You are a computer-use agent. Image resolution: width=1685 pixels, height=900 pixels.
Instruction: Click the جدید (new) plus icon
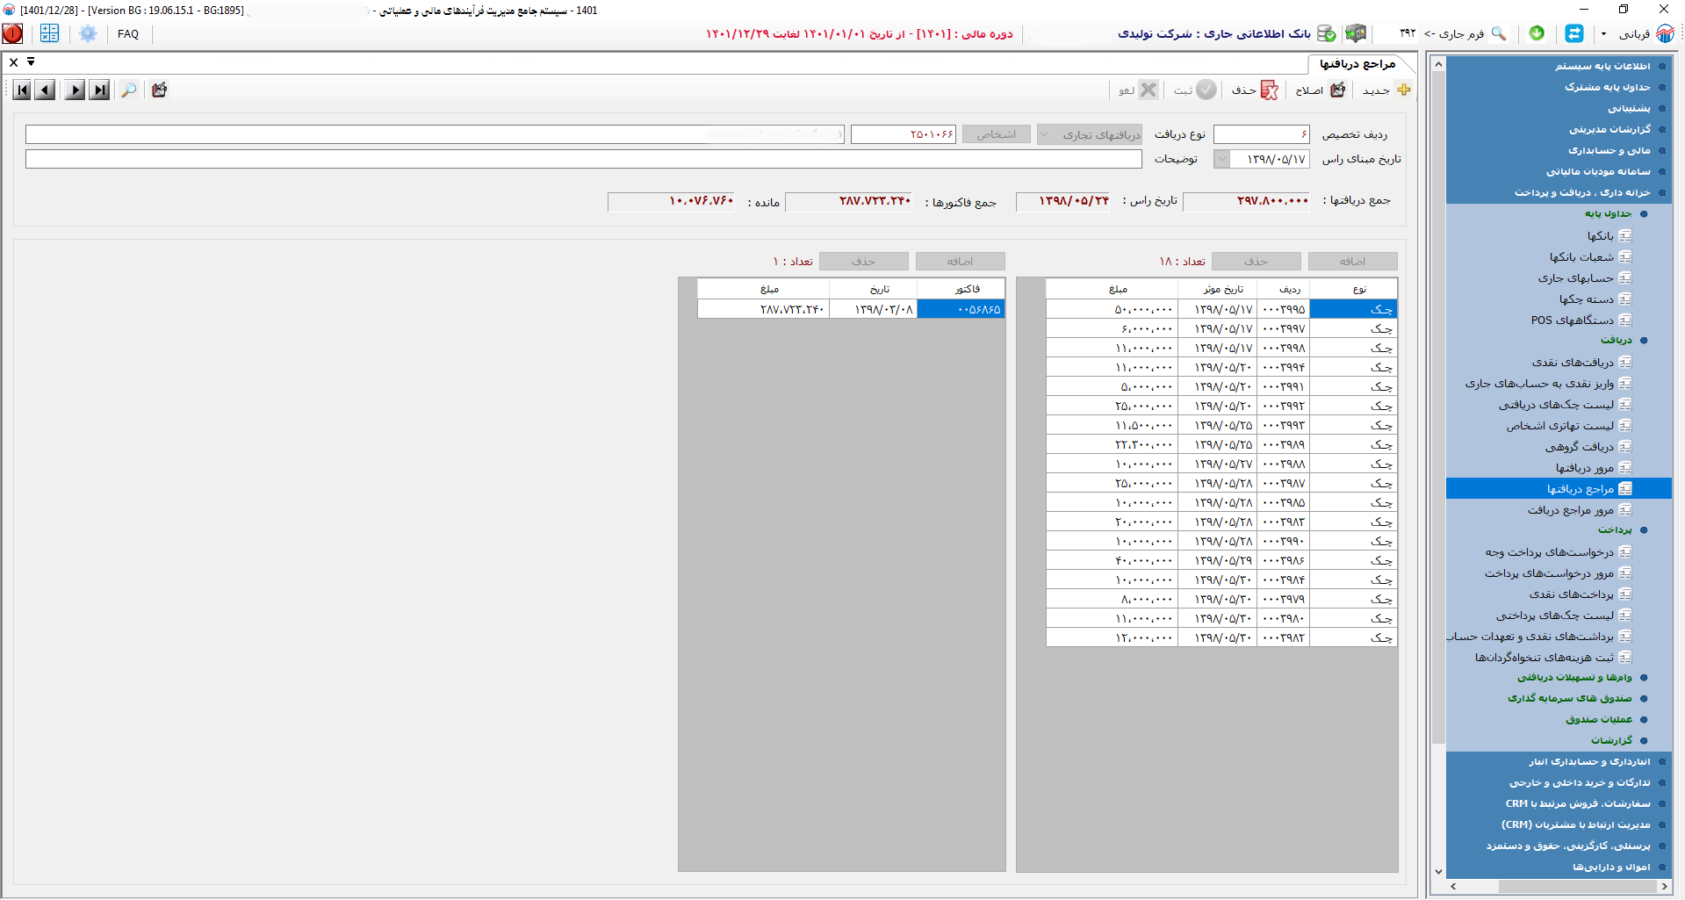[1403, 90]
